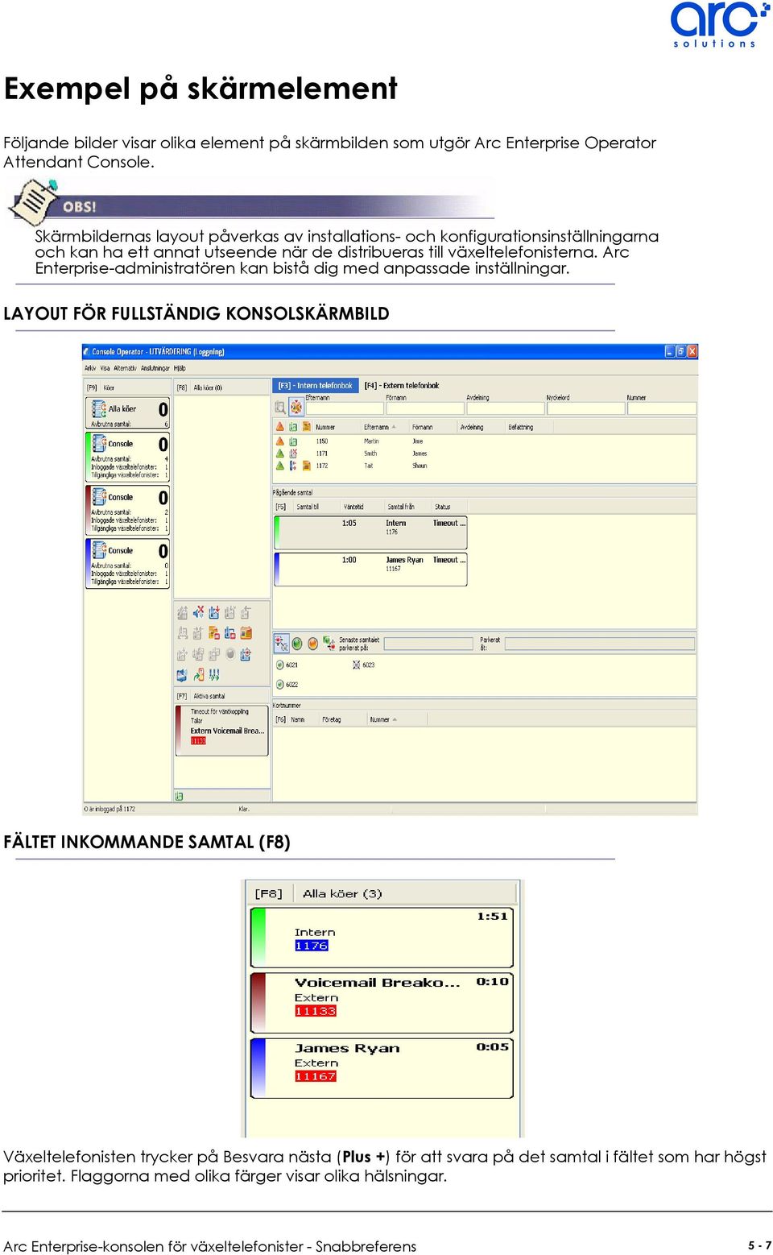773x1255 pixels.
Task: Select the Voicemail Breako... 11133 call
Action: [382, 1003]
